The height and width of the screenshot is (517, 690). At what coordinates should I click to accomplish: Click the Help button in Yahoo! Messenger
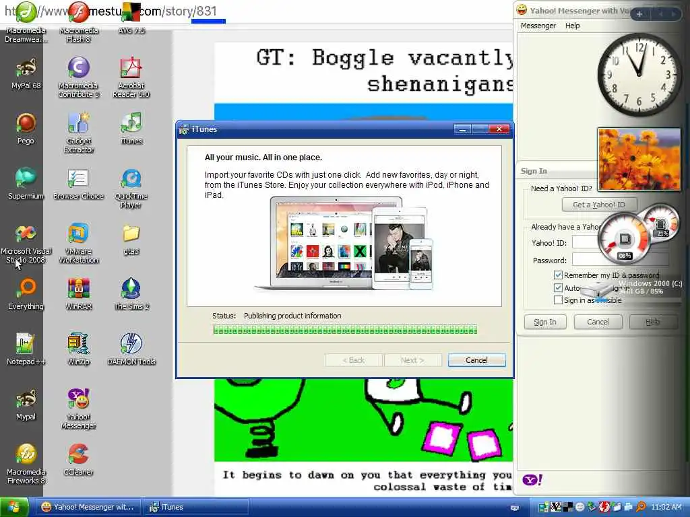tap(652, 322)
